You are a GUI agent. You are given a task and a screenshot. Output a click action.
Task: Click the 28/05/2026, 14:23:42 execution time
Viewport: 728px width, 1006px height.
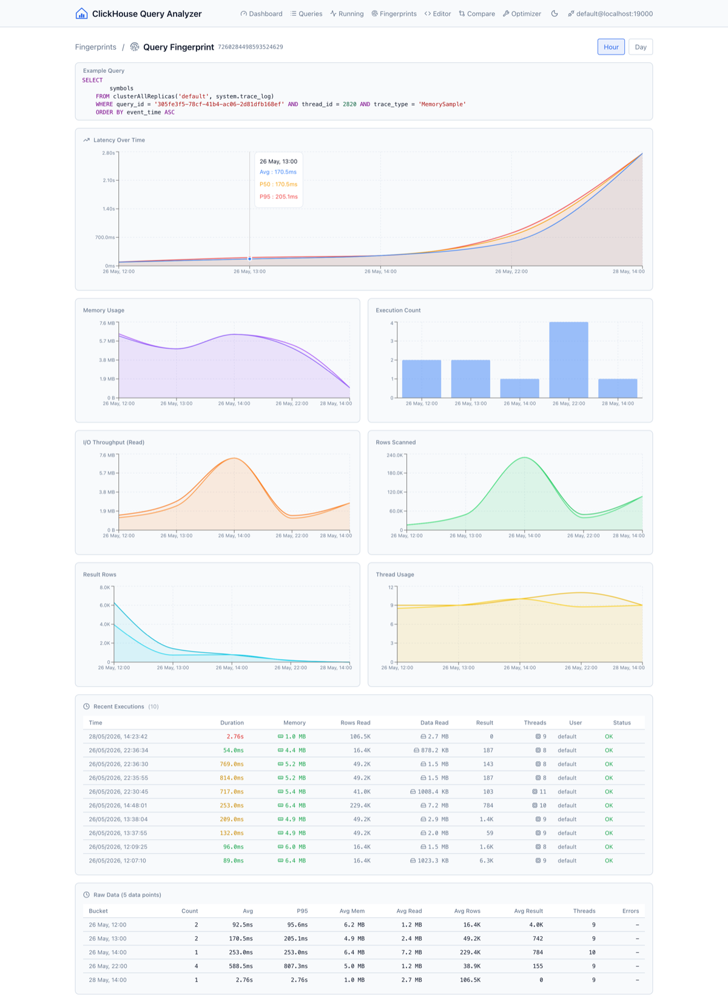[x=118, y=737]
